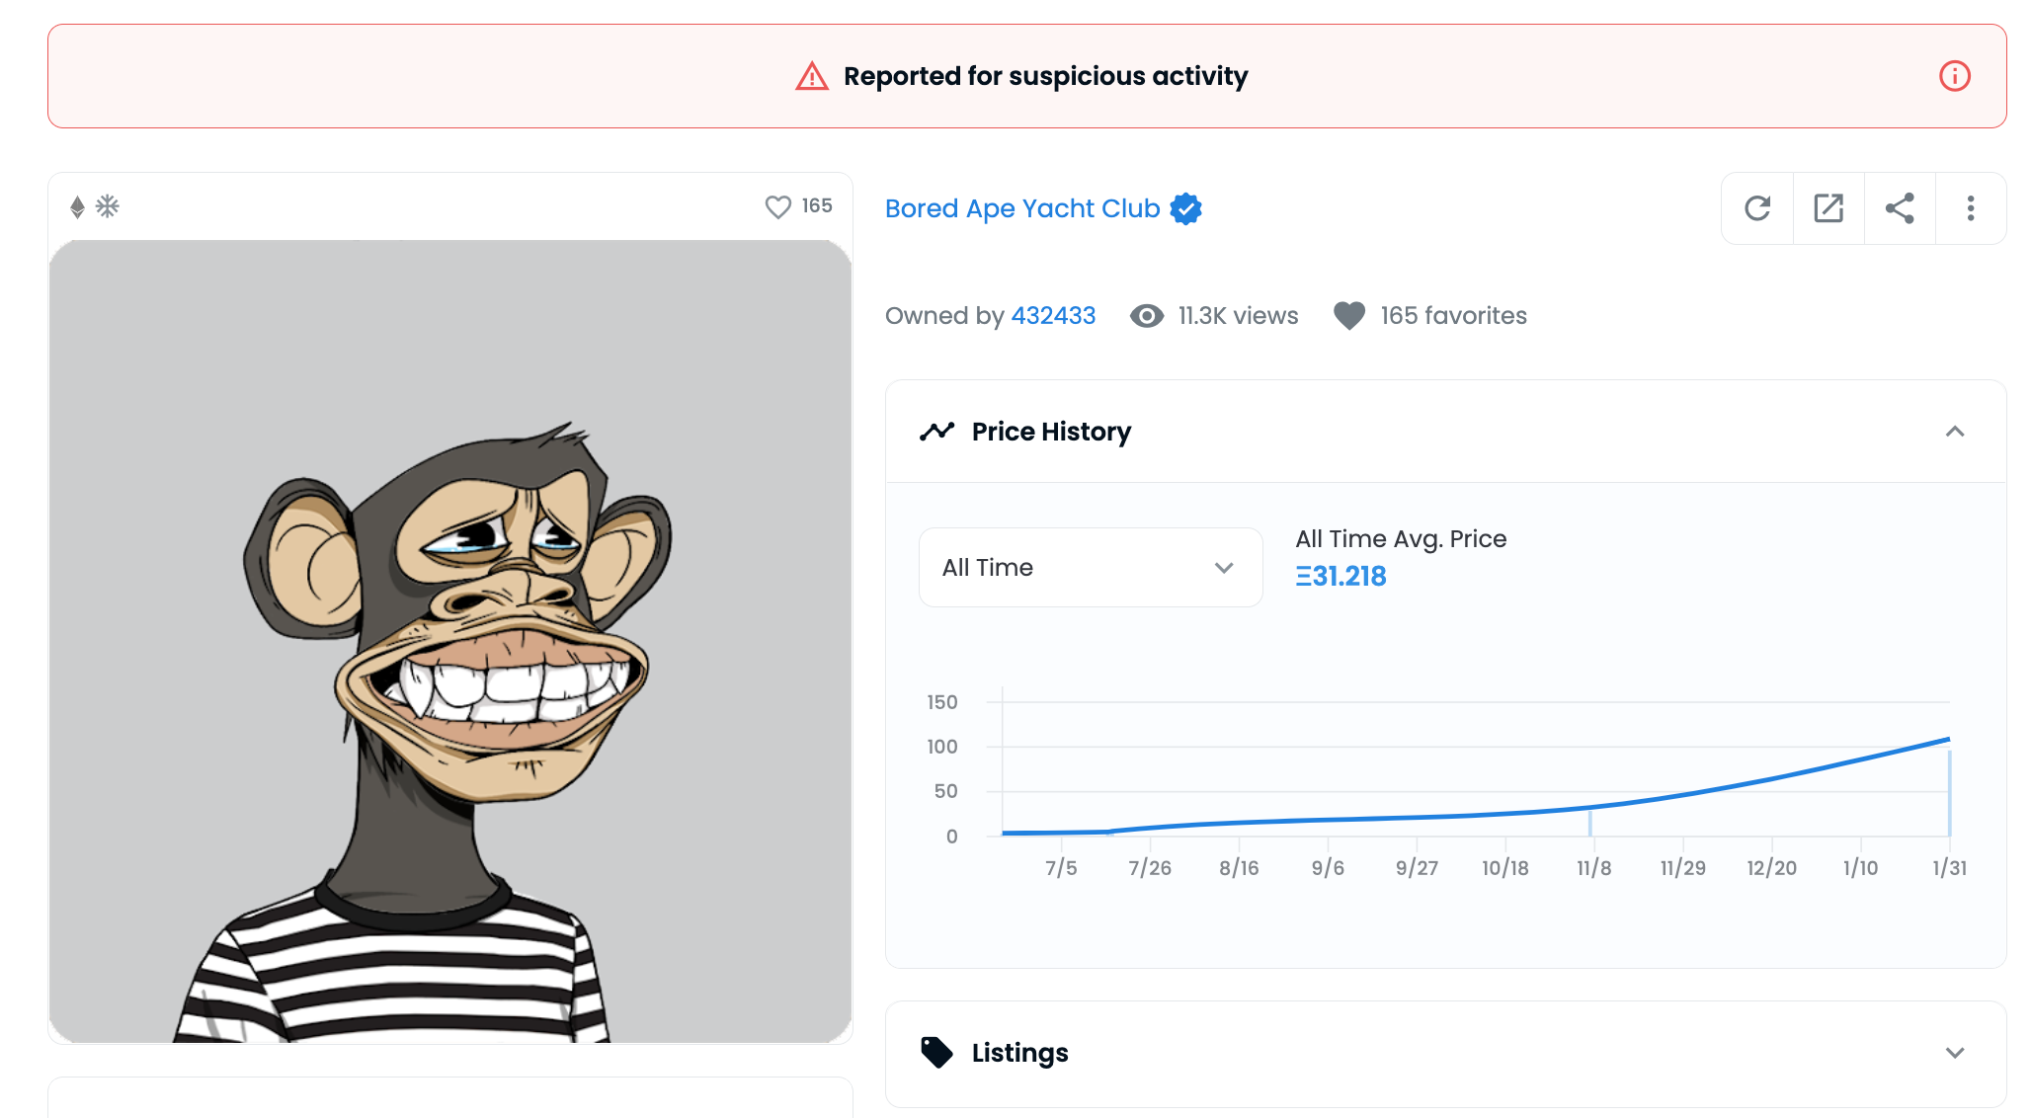The width and height of the screenshot is (2031, 1118).
Task: Click the refresh metadata icon
Action: [1757, 208]
